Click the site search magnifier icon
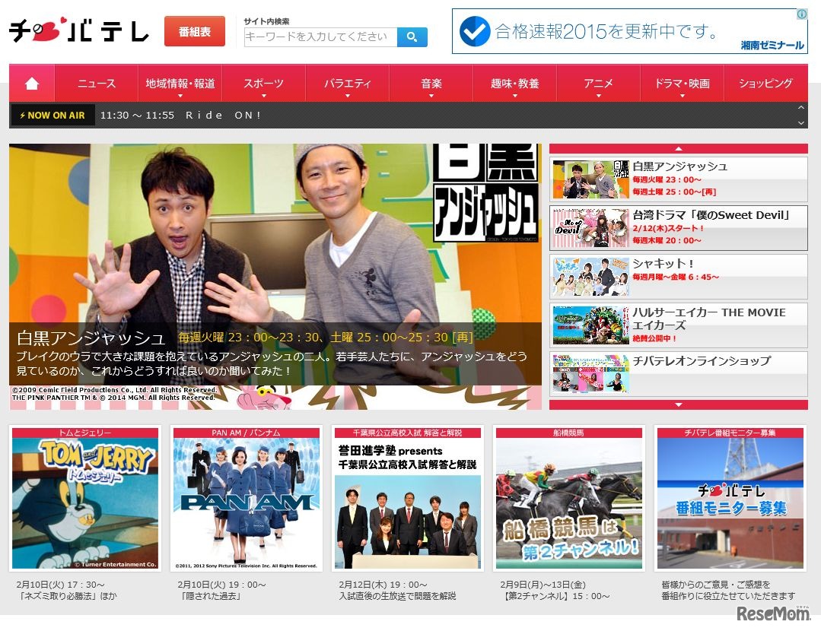The height and width of the screenshot is (631, 821). click(412, 36)
